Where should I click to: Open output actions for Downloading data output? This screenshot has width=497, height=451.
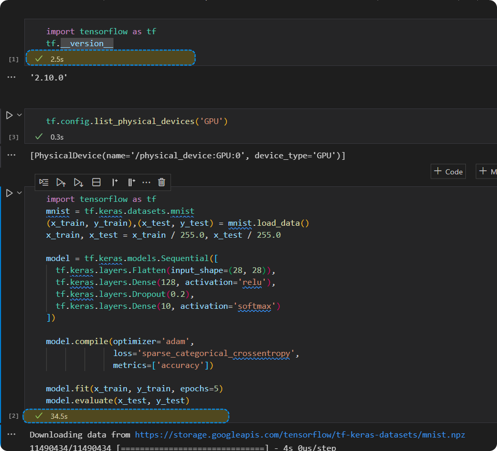coord(11,434)
